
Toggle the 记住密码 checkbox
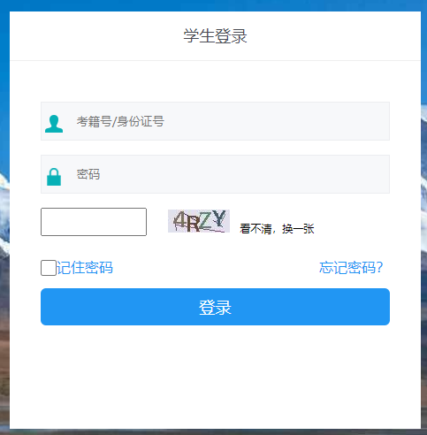click(x=49, y=268)
